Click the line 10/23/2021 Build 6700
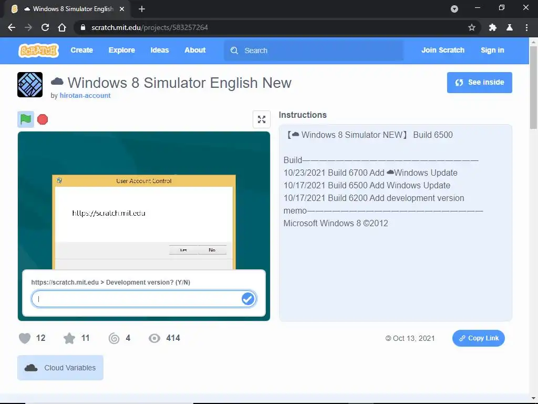 point(370,173)
